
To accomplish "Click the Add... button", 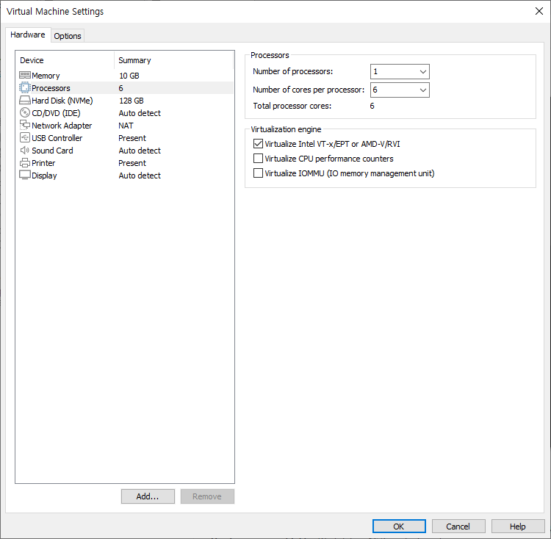I will coord(148,496).
